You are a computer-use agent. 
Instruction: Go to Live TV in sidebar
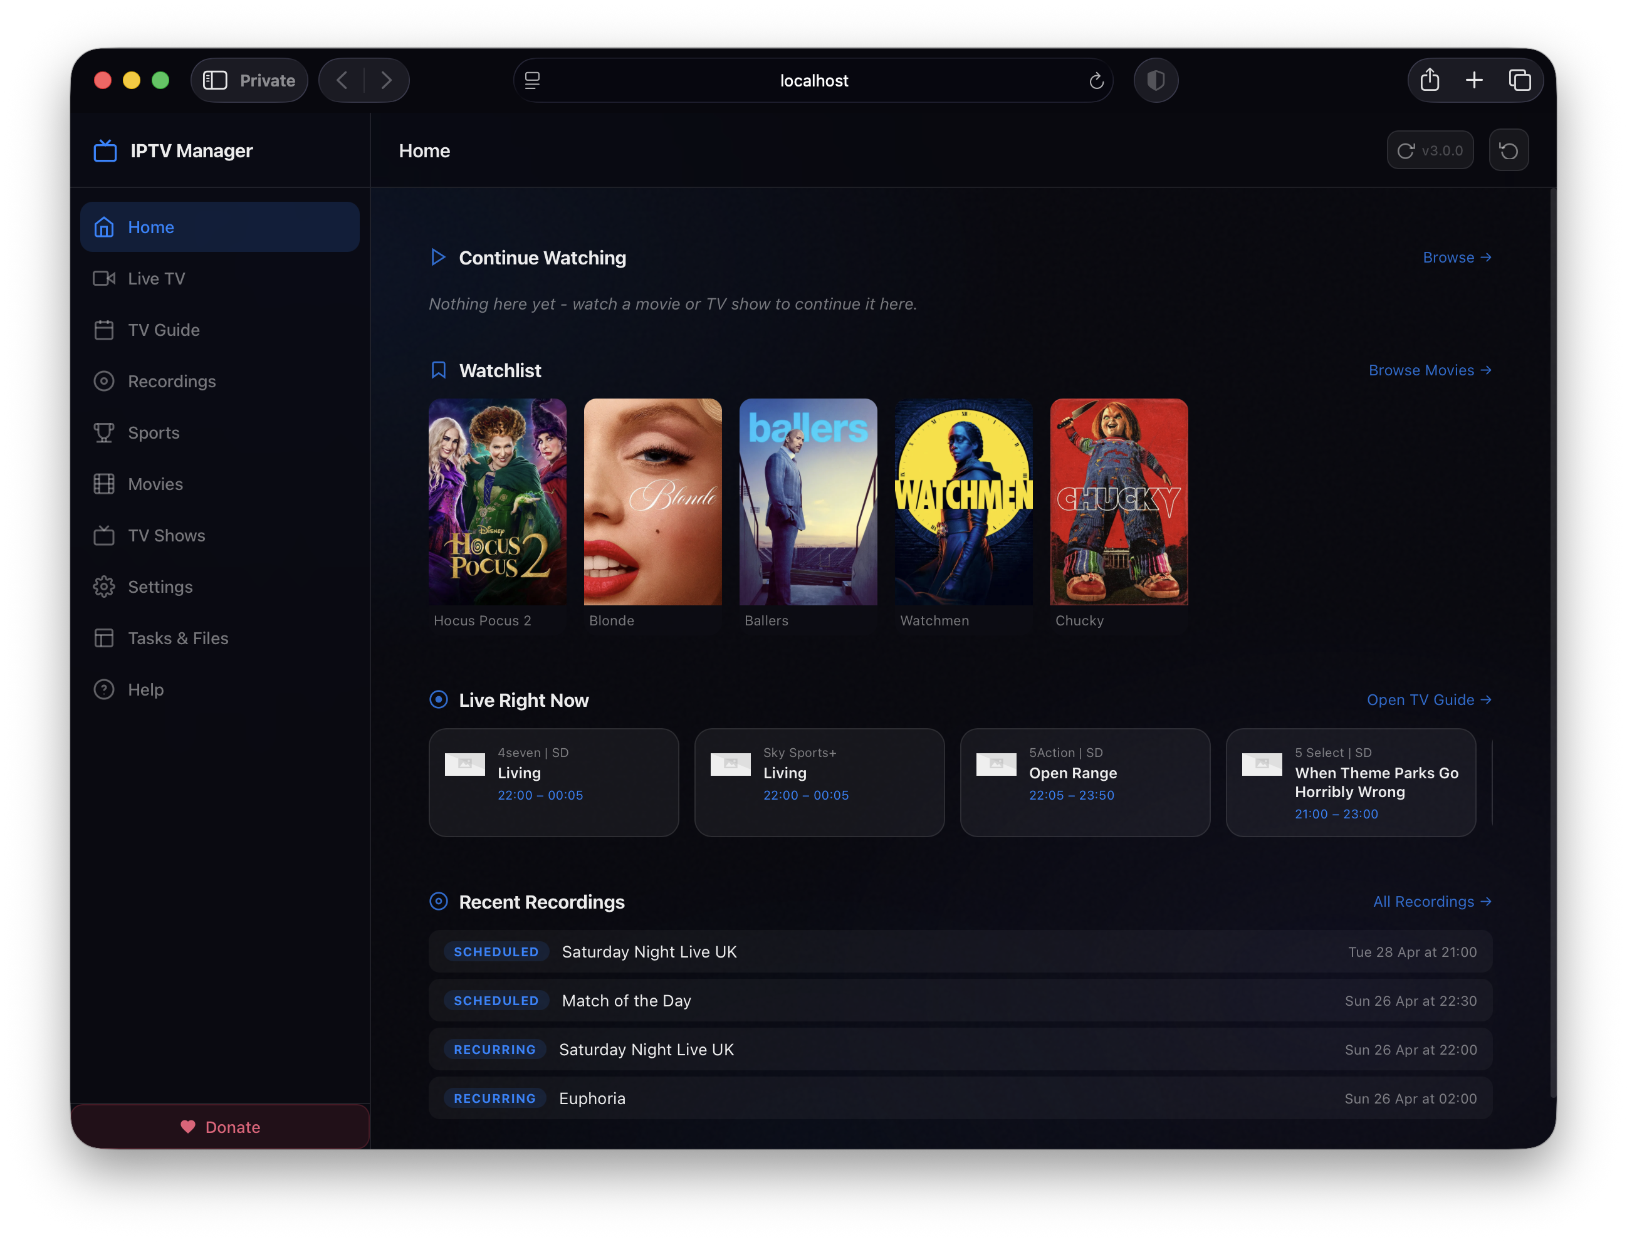219,279
